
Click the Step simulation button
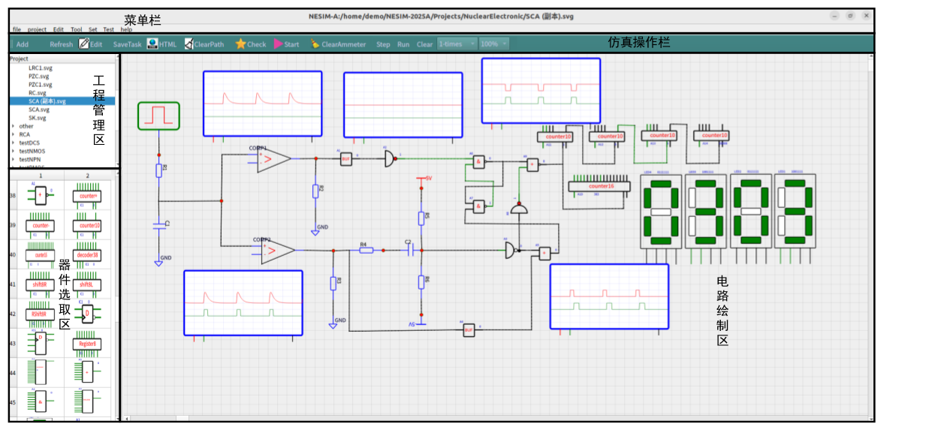pos(383,44)
